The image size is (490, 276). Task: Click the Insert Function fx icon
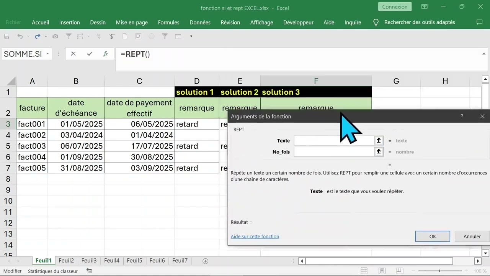106,54
